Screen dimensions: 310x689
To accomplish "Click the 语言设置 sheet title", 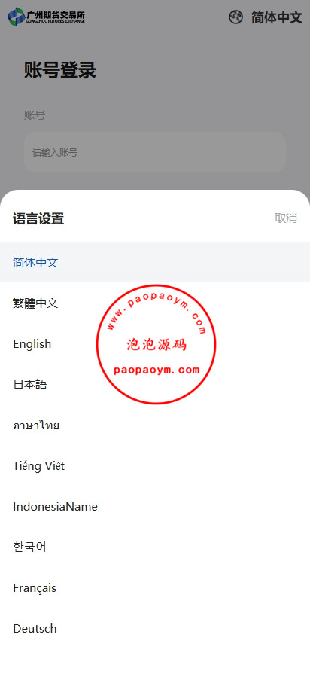I will coord(38,218).
